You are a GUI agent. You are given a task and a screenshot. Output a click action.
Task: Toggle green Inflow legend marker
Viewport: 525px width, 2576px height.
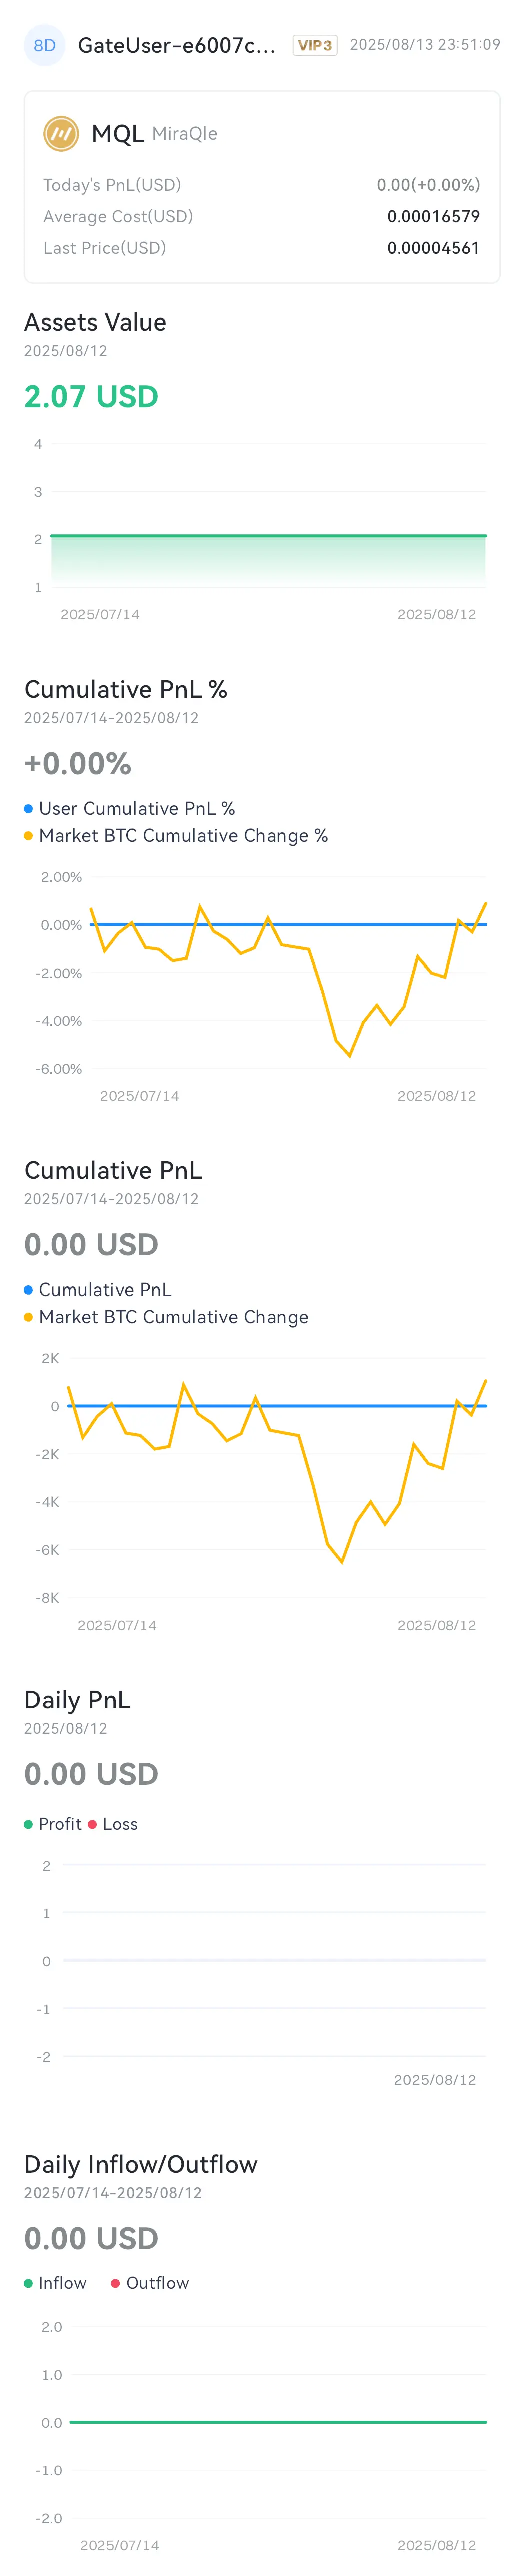pos(29,2283)
